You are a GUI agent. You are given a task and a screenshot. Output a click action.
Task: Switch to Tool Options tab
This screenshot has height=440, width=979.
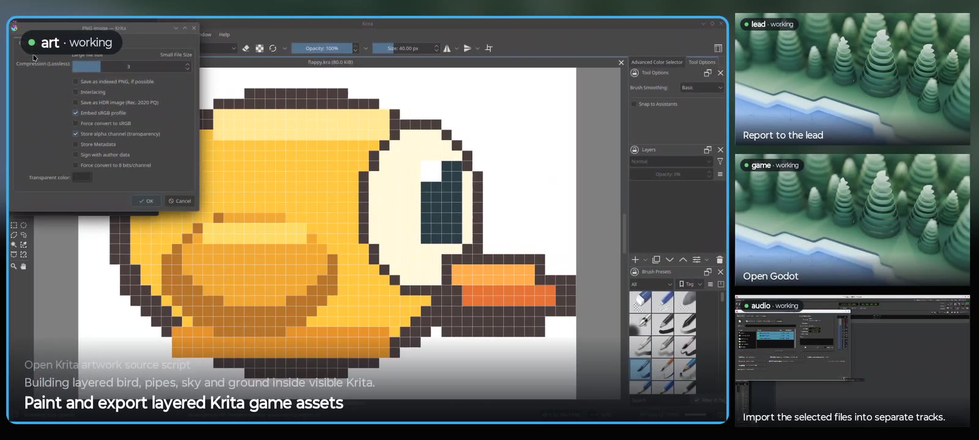coord(702,62)
